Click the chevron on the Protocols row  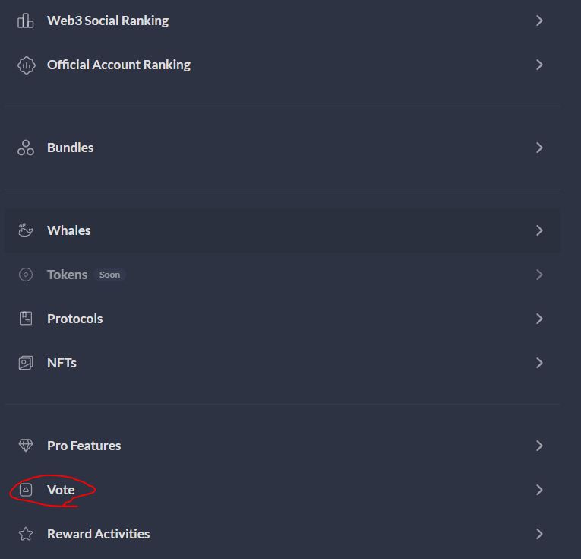click(x=539, y=319)
